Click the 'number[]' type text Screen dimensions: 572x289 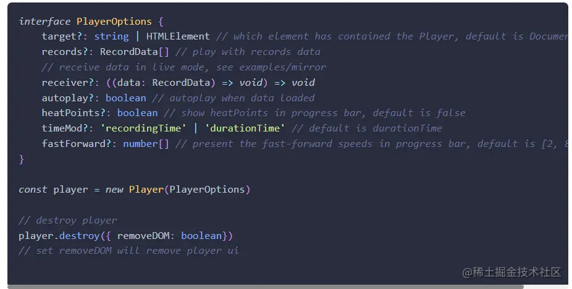146,143
